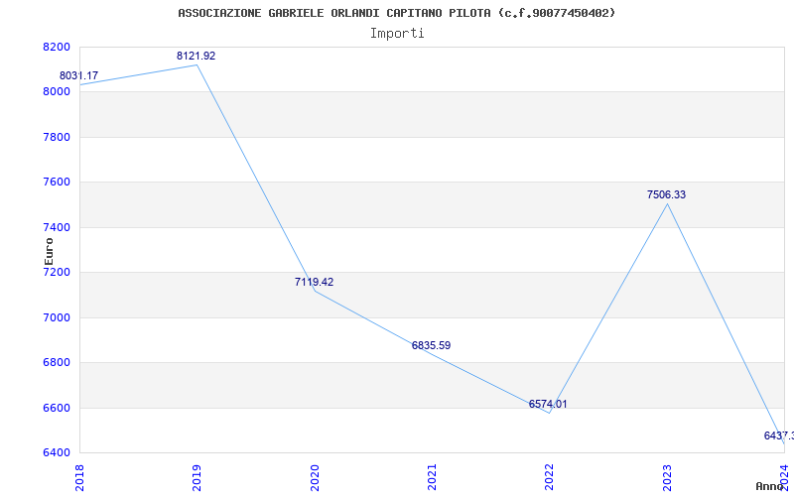Click the partially visible 6437 label

[x=779, y=435]
